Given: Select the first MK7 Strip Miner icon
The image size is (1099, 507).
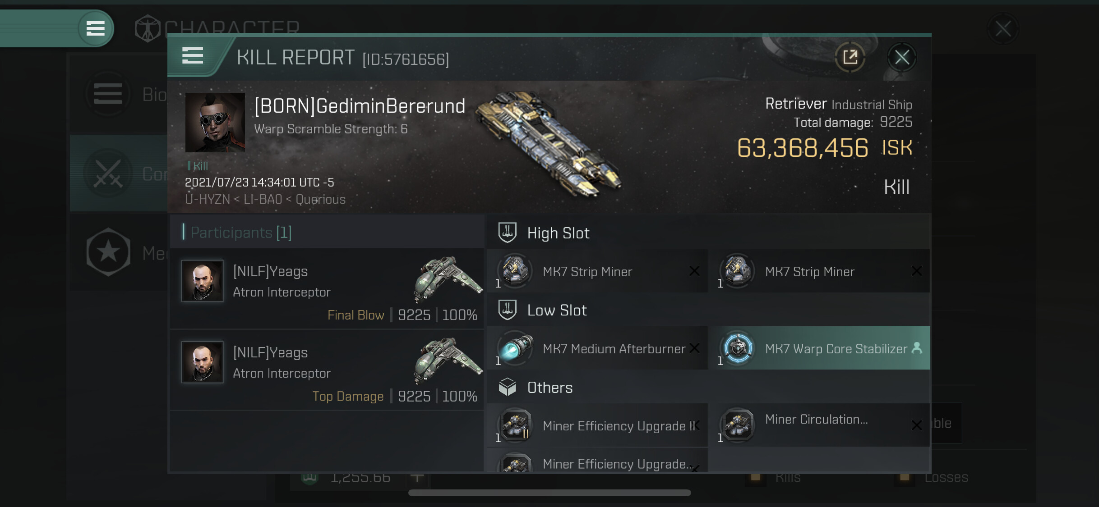Looking at the screenshot, I should click(x=515, y=271).
